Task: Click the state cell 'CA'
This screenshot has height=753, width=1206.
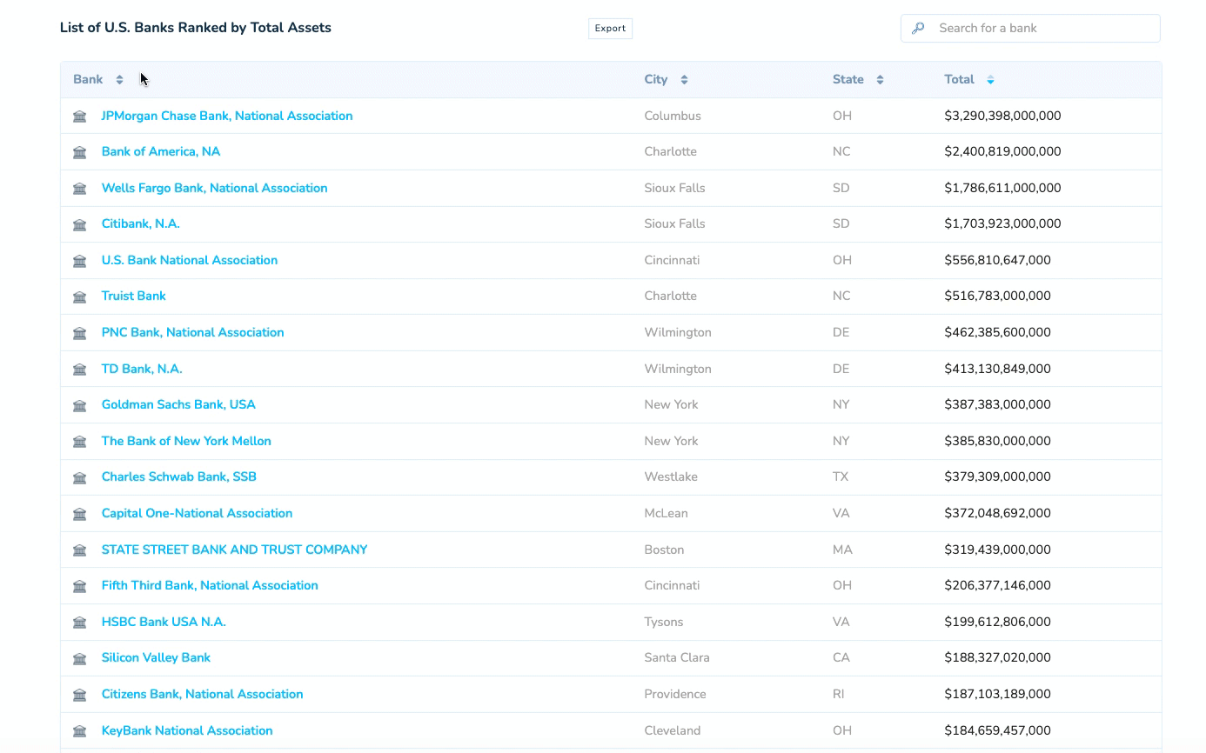Action: pos(841,657)
